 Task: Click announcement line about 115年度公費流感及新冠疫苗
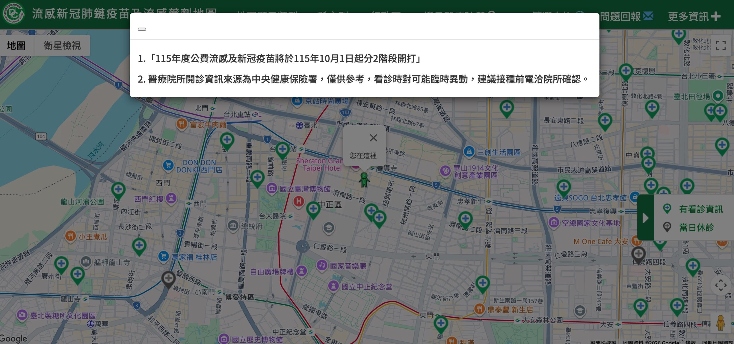coord(279,58)
